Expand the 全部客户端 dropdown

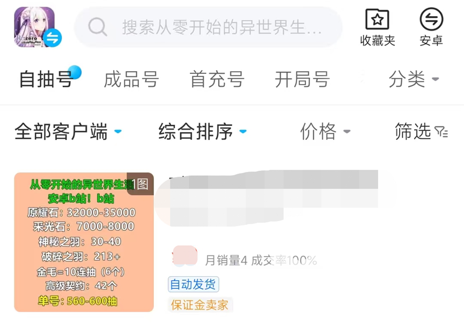coord(68,131)
